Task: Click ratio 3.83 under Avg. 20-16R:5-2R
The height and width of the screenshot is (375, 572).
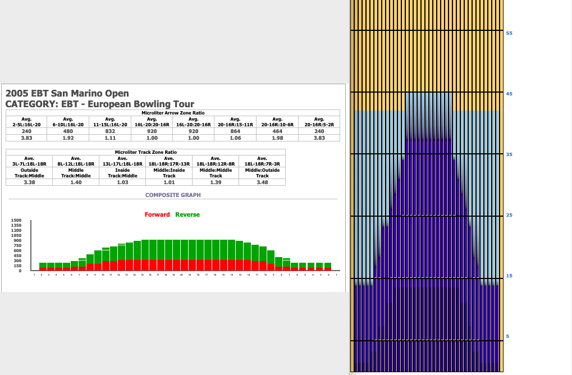Action: 319,138
